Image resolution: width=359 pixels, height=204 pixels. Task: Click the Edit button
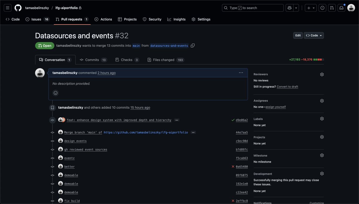(x=298, y=35)
